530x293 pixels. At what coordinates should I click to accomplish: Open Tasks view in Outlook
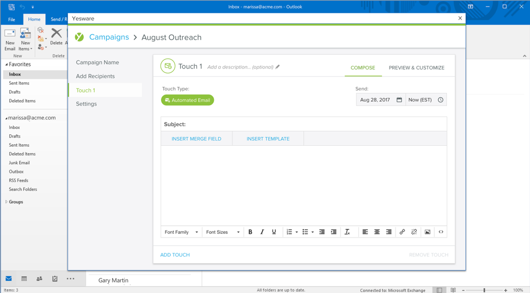pyautogui.click(x=55, y=278)
